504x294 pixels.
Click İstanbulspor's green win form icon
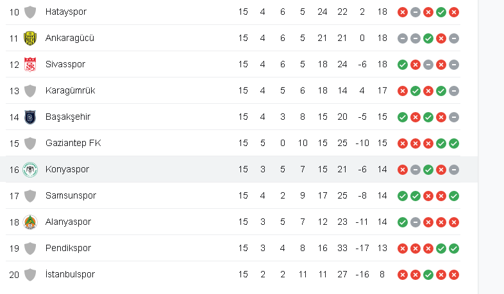tap(428, 274)
